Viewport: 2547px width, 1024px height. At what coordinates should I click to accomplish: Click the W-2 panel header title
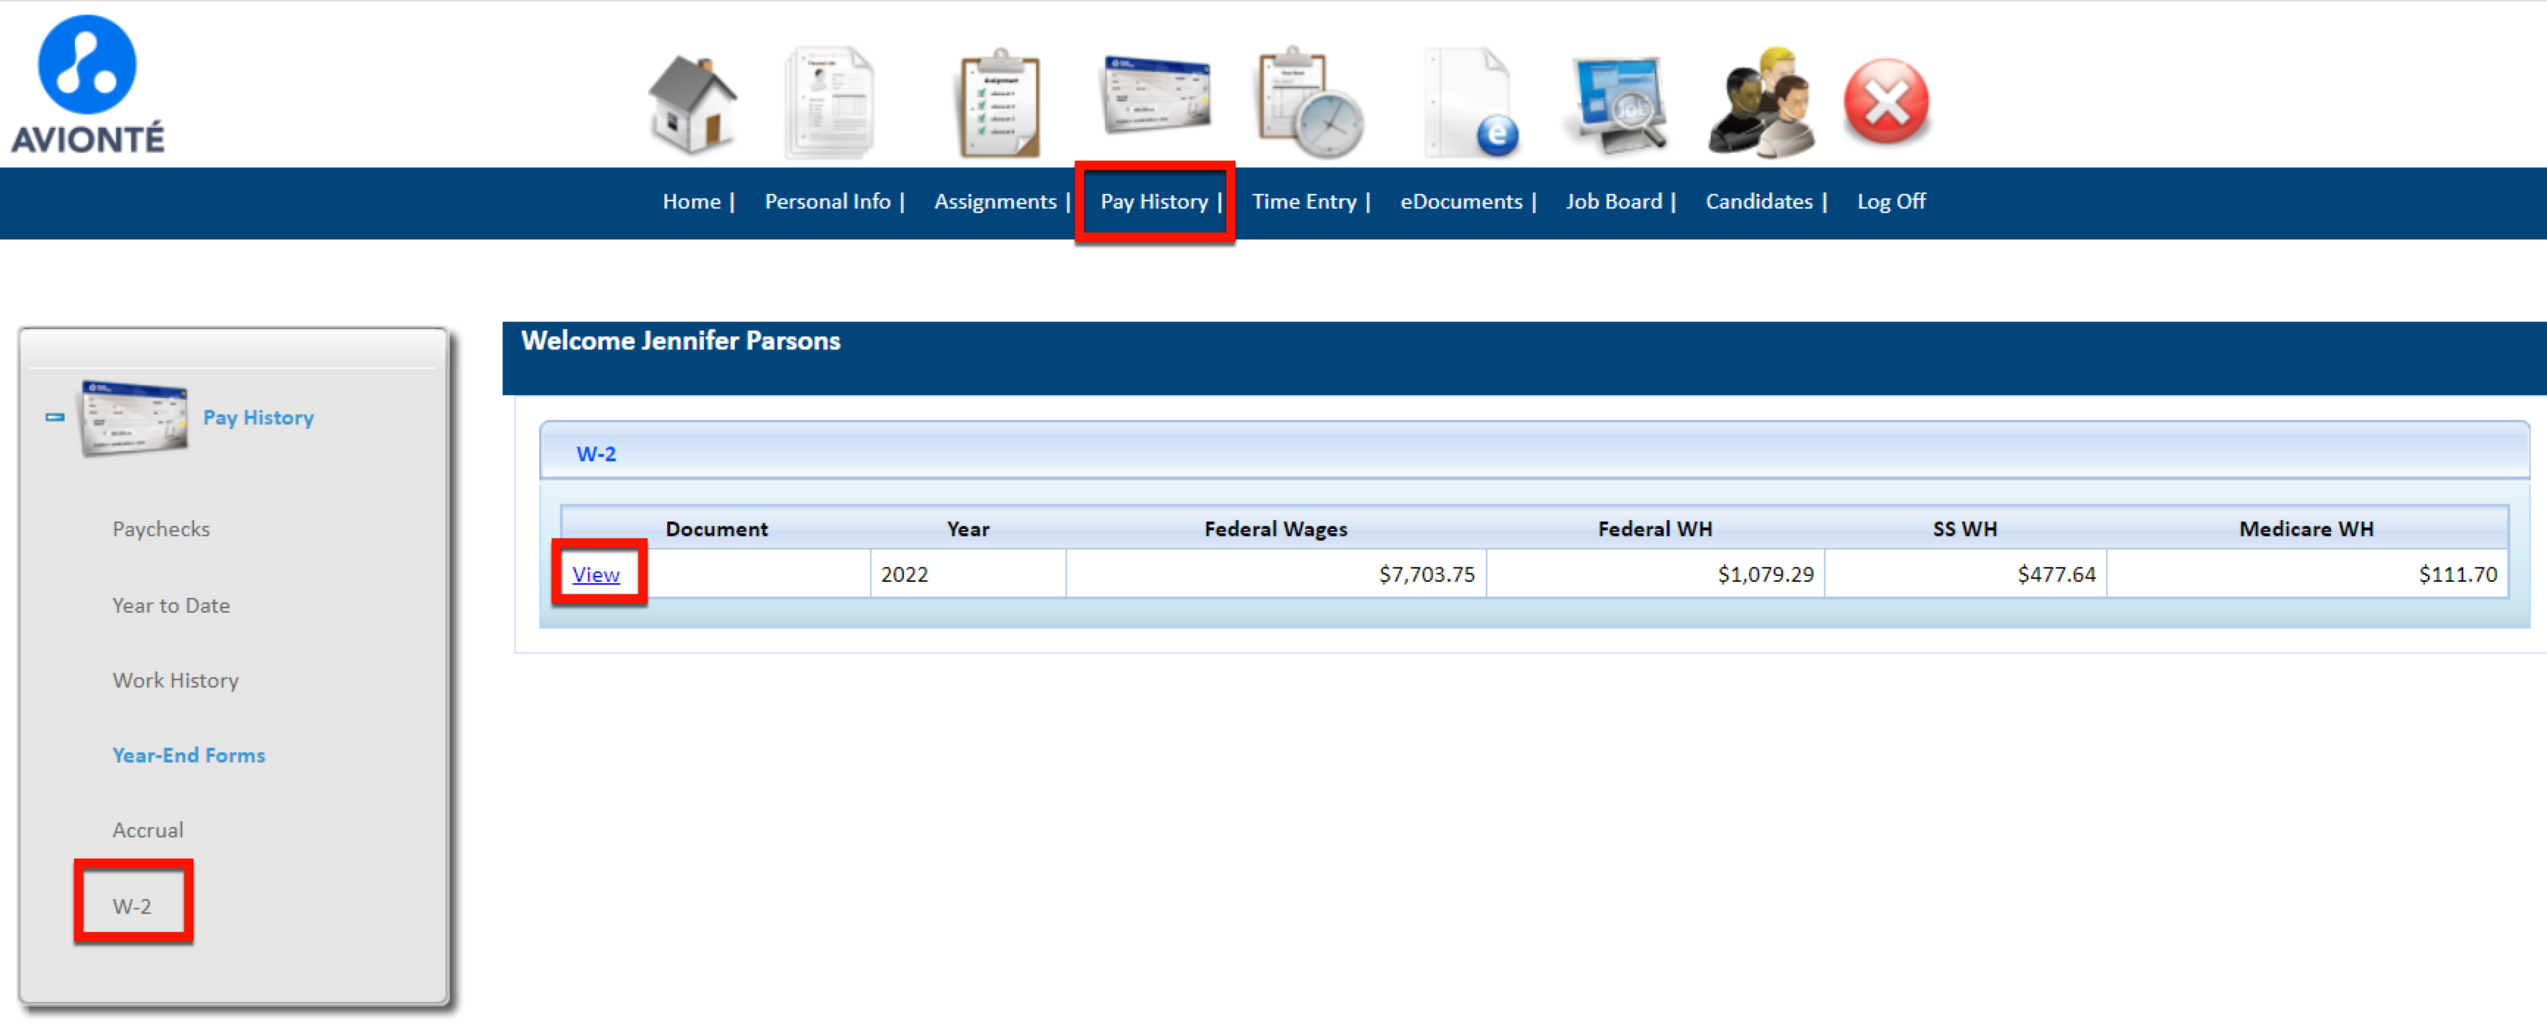click(596, 455)
